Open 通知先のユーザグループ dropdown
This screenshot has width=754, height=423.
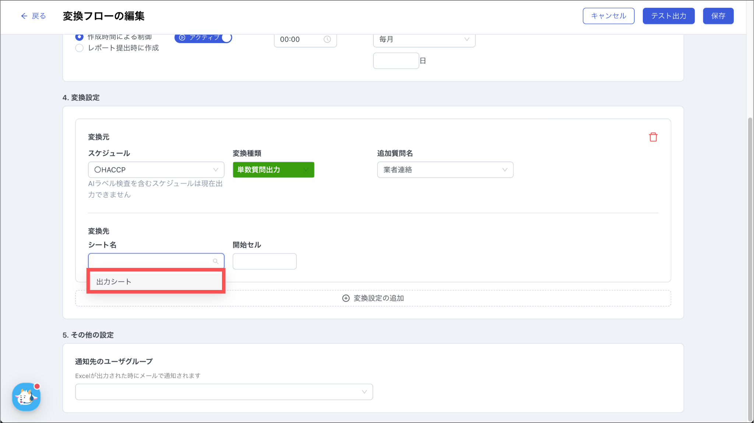coord(224,392)
